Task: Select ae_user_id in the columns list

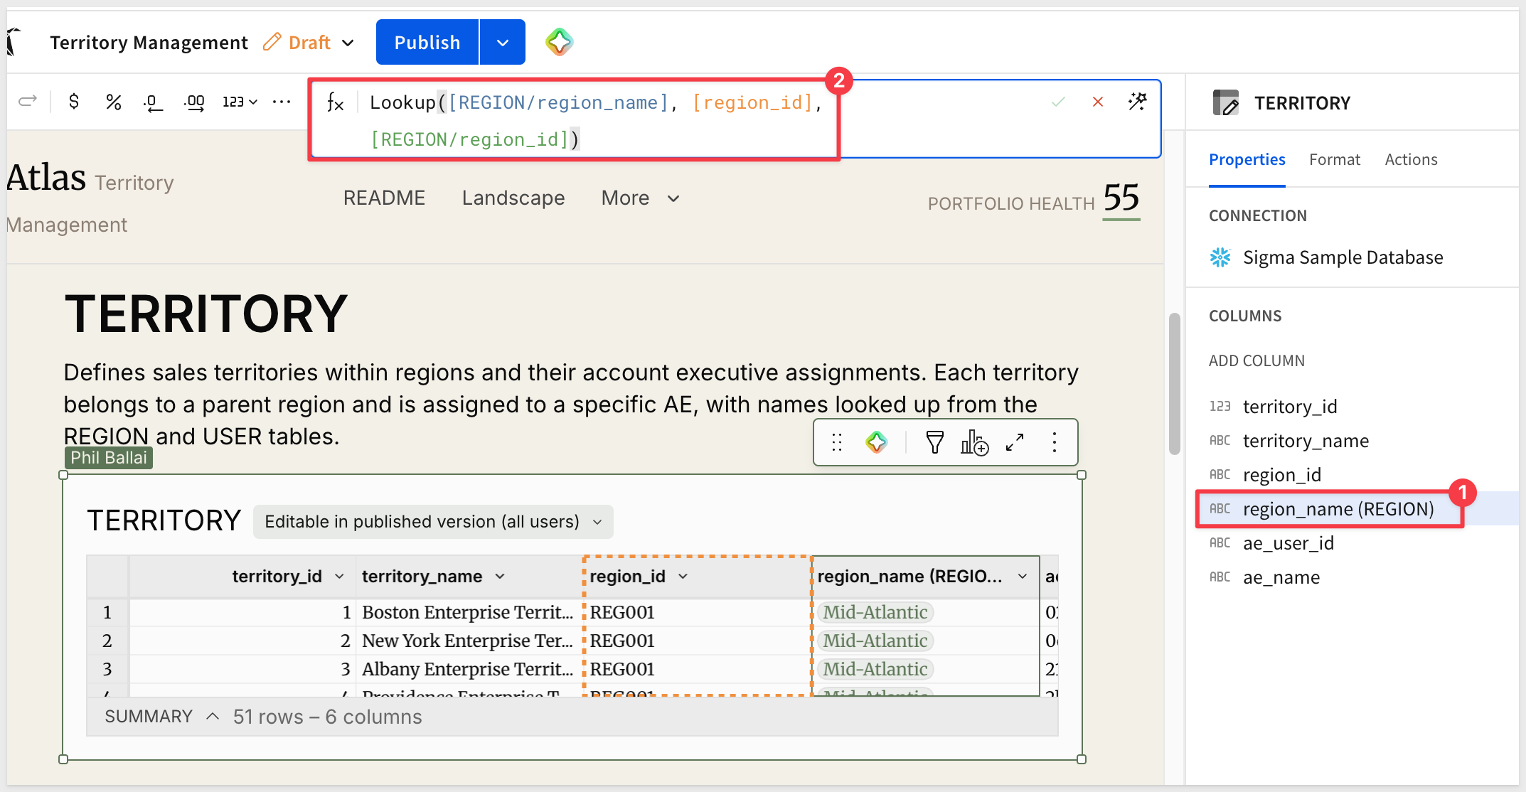Action: coord(1288,543)
